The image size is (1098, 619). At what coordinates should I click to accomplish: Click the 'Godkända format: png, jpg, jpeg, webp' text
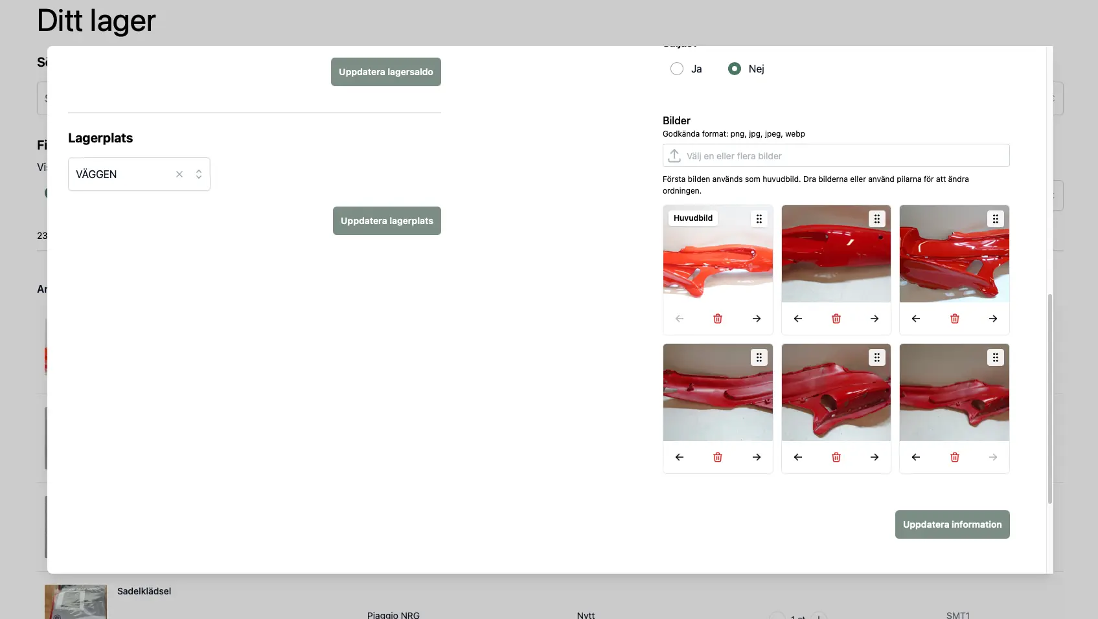click(x=734, y=134)
